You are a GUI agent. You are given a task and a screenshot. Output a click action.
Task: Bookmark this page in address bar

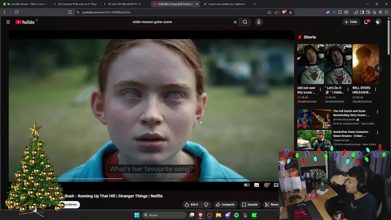tap(70, 12)
